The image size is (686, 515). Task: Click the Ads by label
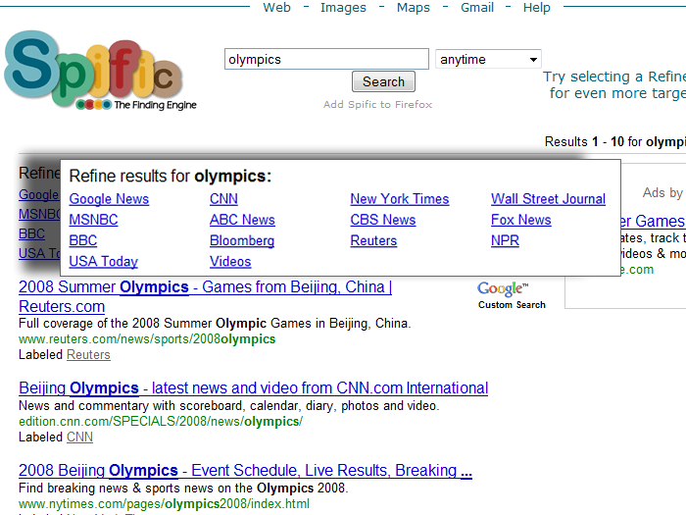[662, 192]
